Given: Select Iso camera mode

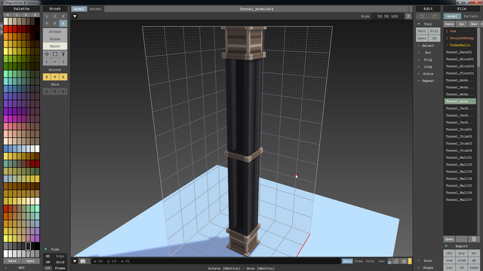Looking at the screenshot, I should click(381, 261).
